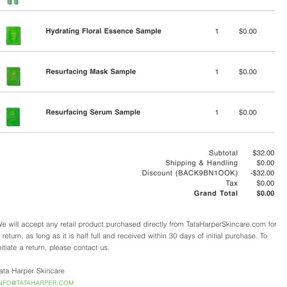Image resolution: width=287 pixels, height=287 pixels.
Task: Click the Resurfacing Serum Sample $0.00 price
Action: (248, 112)
